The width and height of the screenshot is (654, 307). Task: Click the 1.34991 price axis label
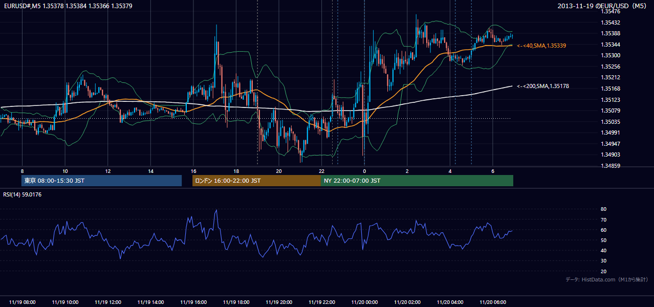click(611, 133)
